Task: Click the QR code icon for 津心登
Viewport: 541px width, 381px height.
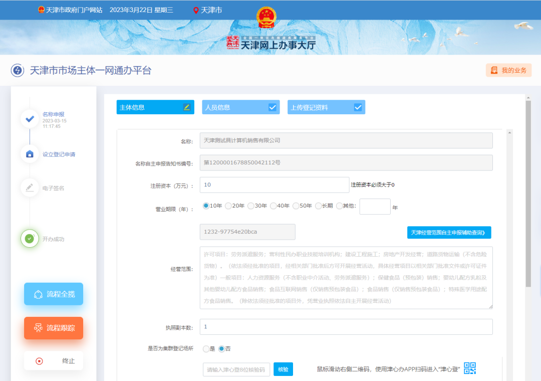Action: (x=470, y=368)
